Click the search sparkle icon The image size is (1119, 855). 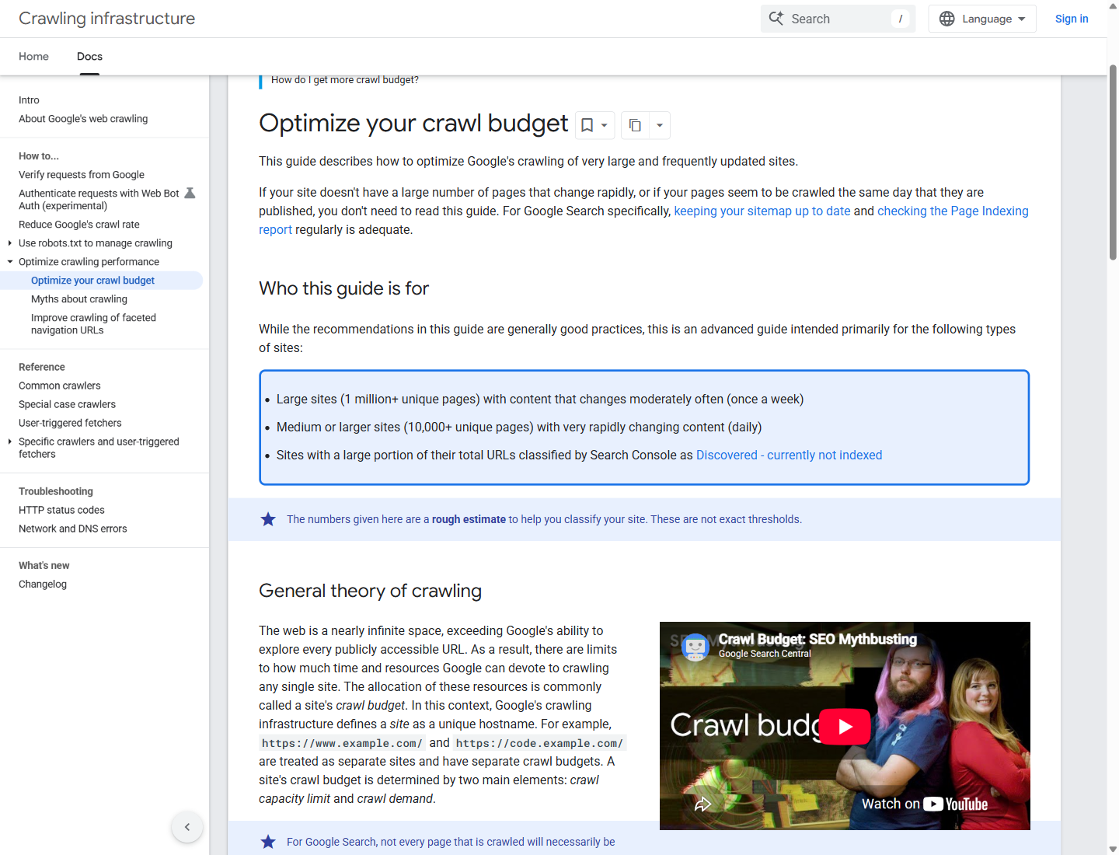pos(776,19)
